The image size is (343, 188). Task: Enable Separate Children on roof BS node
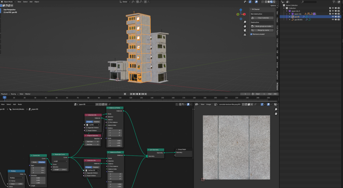click(87, 128)
